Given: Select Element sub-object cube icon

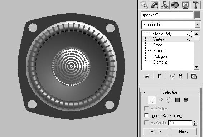Looking at the screenshot, I should point(186,100).
